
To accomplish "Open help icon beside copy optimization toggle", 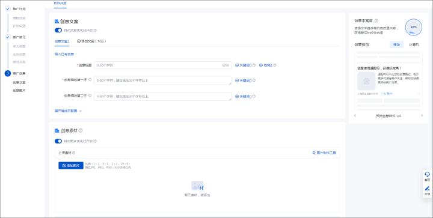I will 95,30.
